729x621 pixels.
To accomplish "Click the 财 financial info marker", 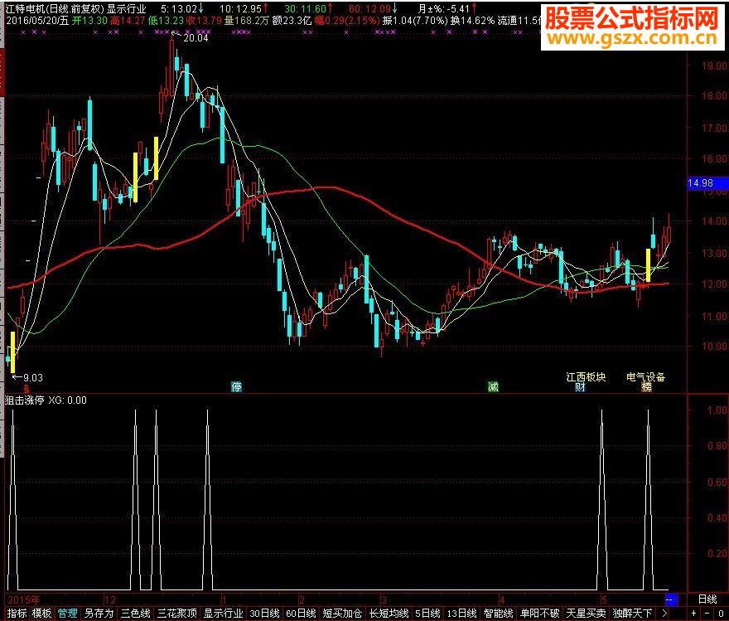I will tap(580, 387).
